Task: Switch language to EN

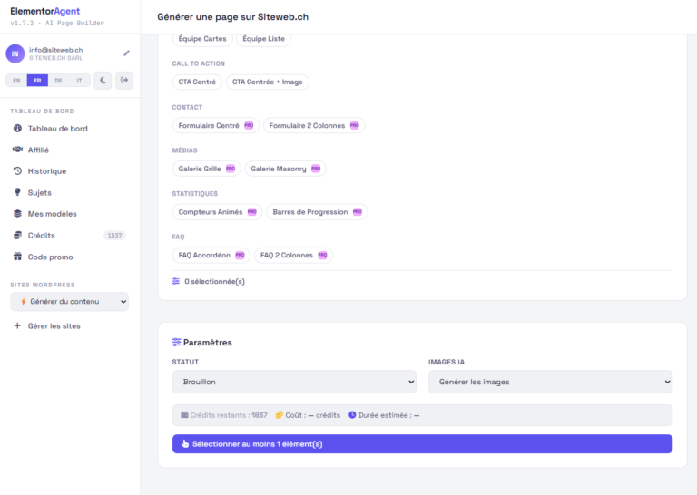Action: pos(16,81)
